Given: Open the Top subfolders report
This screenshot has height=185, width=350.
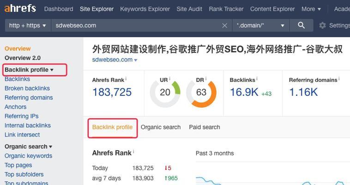Looking at the screenshot, I should click(x=24, y=174).
